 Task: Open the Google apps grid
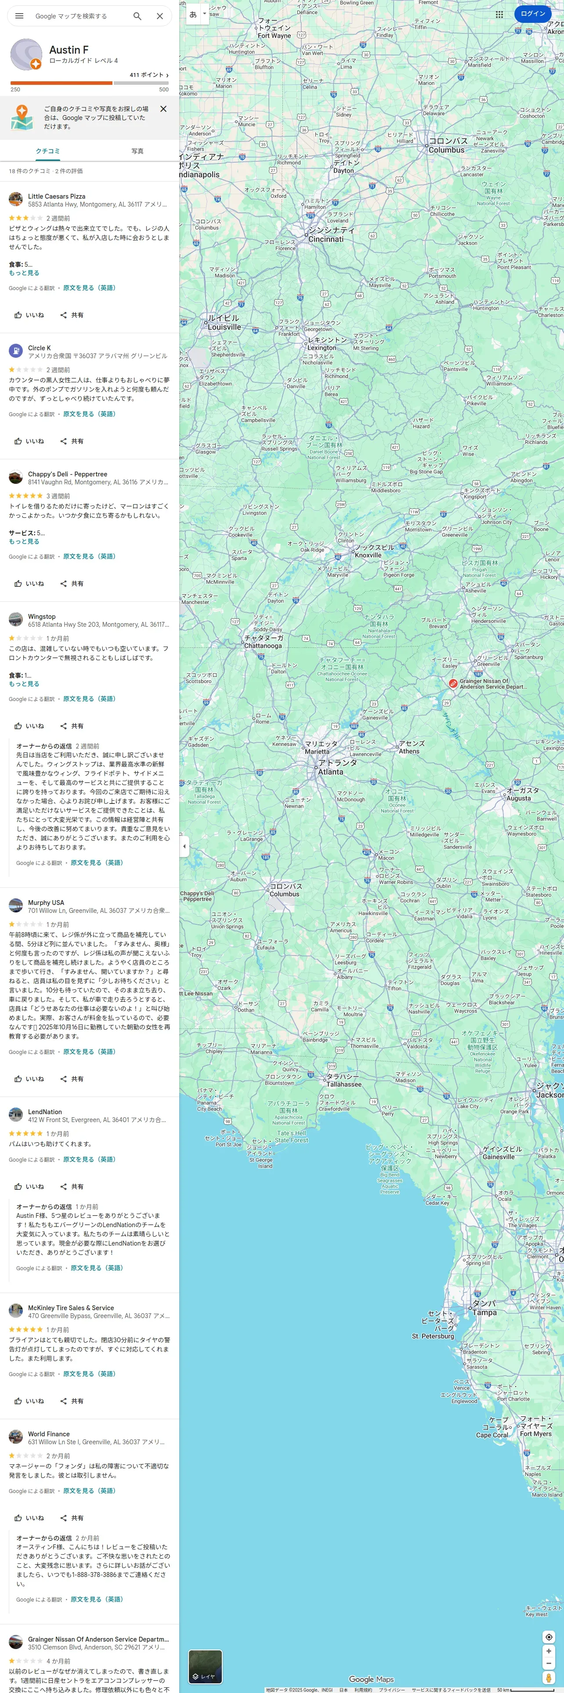pos(500,14)
